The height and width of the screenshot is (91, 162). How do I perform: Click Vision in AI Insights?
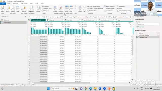pyautogui.click(x=119, y=9)
